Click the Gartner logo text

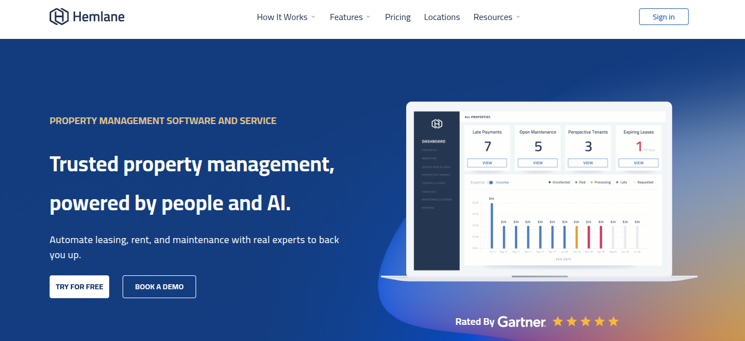coord(522,322)
